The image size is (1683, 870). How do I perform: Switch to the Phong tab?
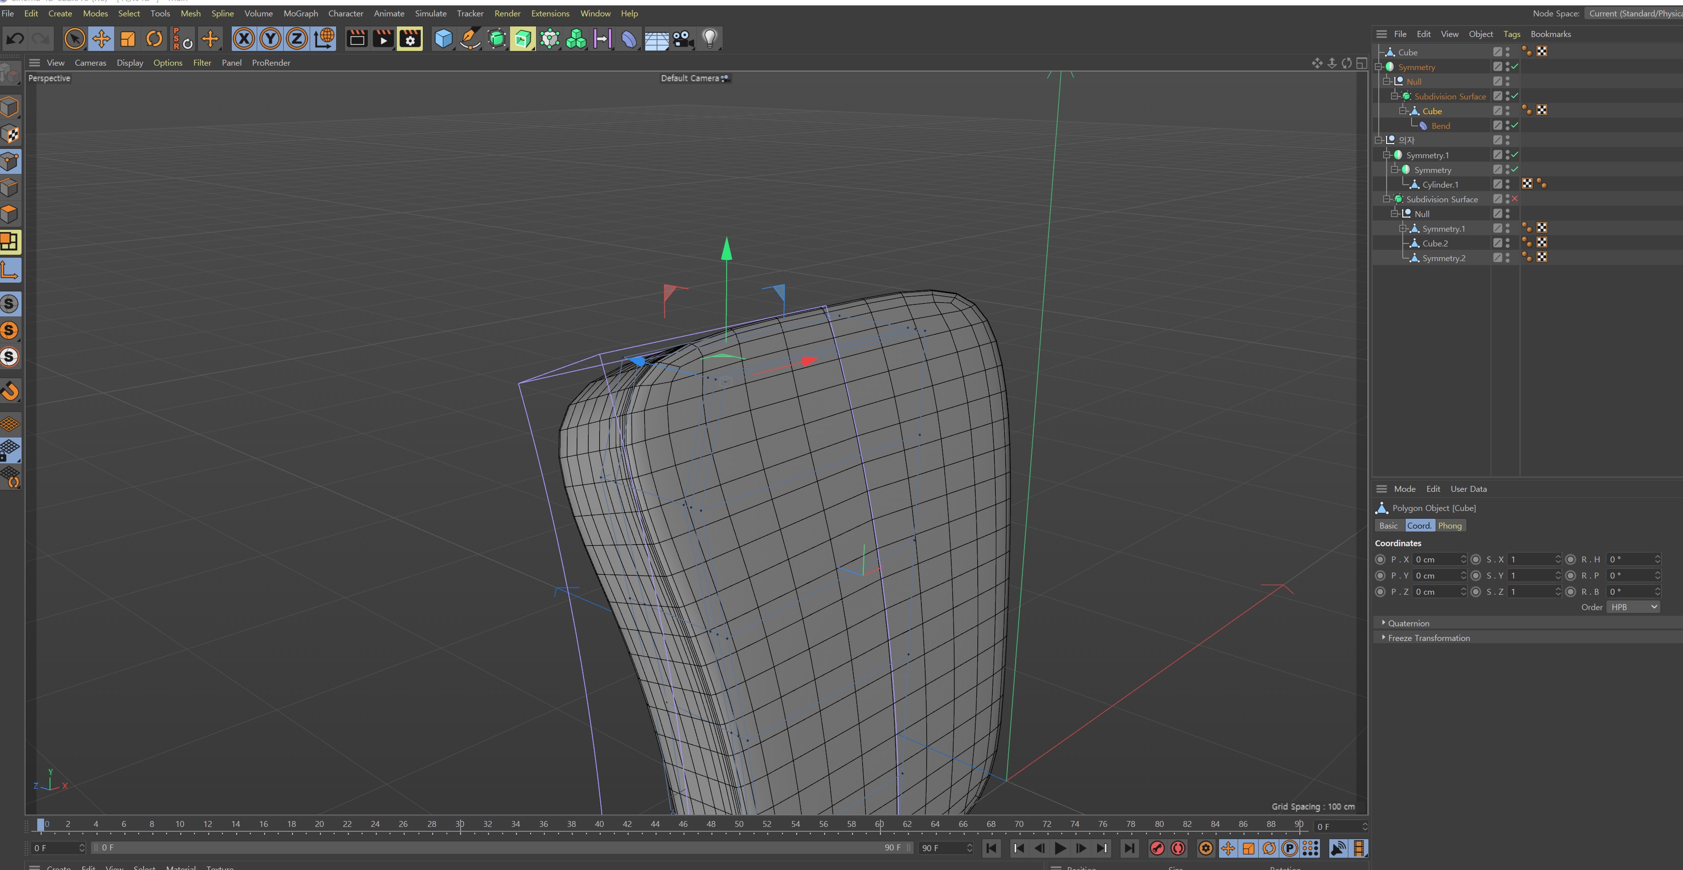click(x=1449, y=526)
